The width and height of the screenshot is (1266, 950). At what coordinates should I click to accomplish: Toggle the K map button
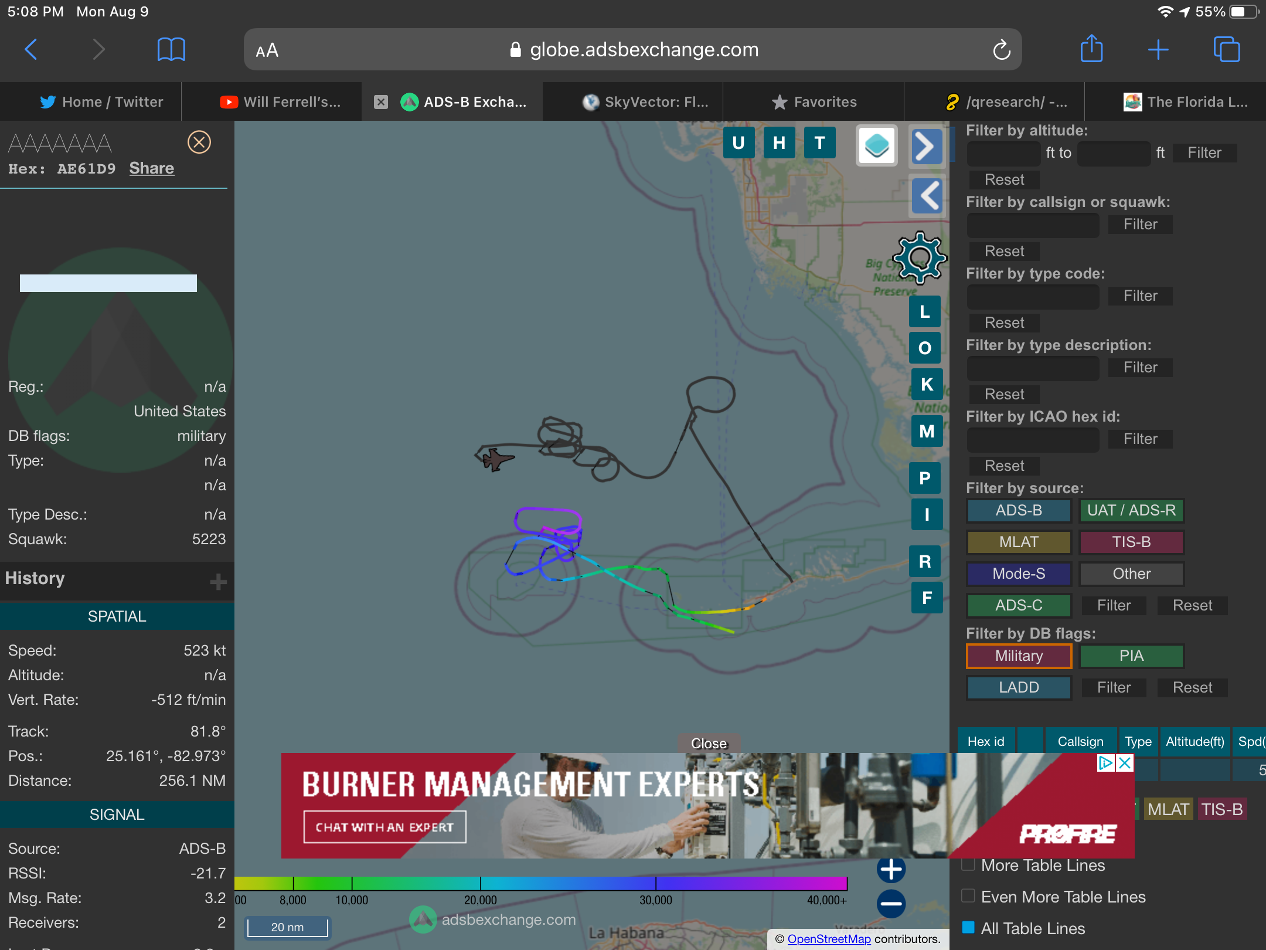927,384
